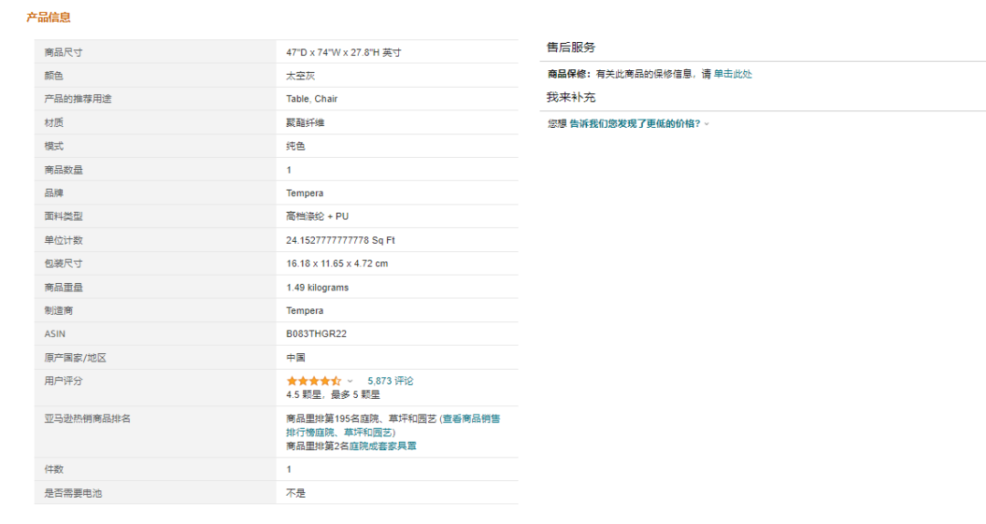Expand the lower-price feedback chevron
The image size is (986, 524).
point(707,124)
